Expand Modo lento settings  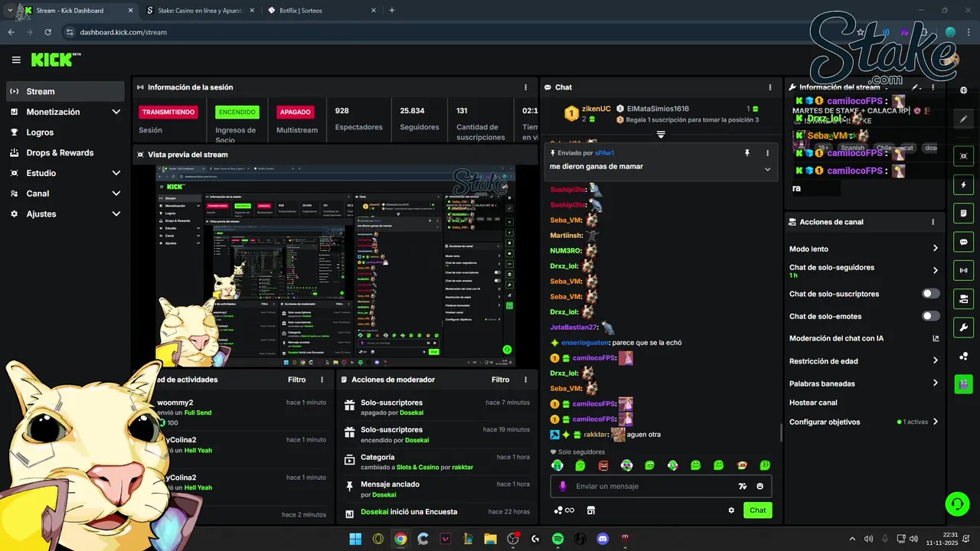point(864,249)
